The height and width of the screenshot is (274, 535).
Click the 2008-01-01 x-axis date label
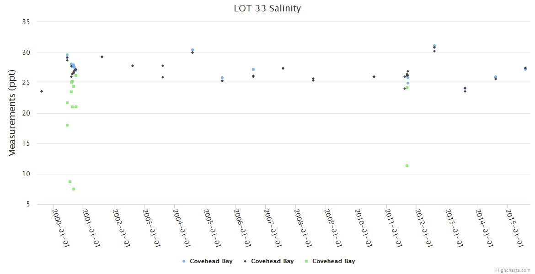pos(303,228)
